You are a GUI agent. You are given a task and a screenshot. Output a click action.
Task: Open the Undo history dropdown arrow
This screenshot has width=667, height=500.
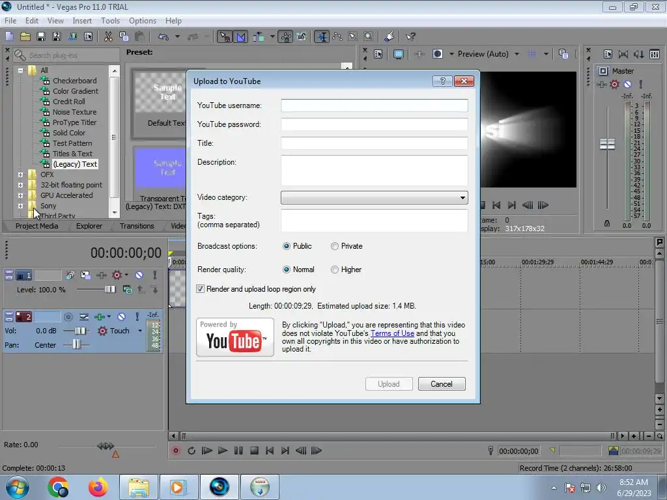[177, 36]
